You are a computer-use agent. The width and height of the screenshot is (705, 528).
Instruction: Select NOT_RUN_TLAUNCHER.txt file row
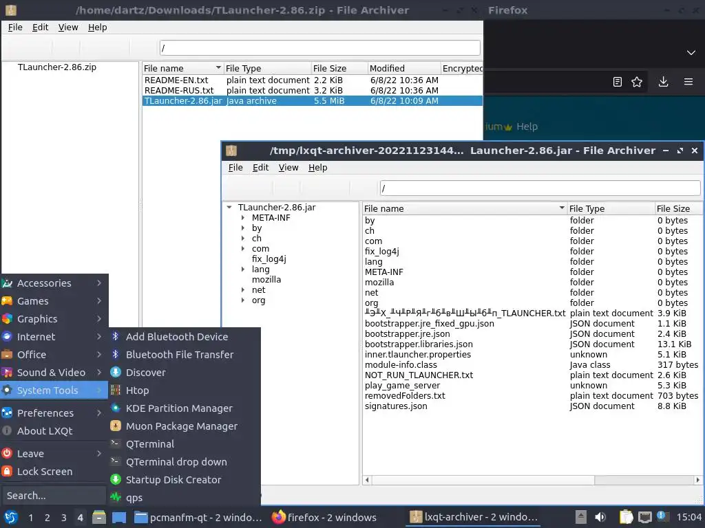(x=532, y=375)
